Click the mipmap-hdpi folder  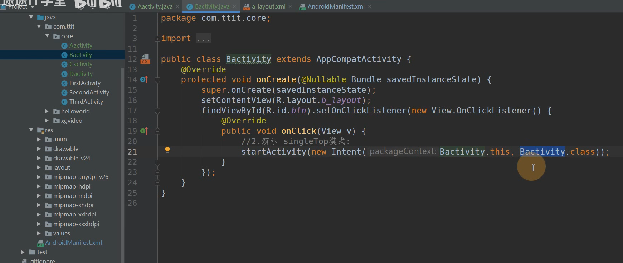tap(72, 186)
